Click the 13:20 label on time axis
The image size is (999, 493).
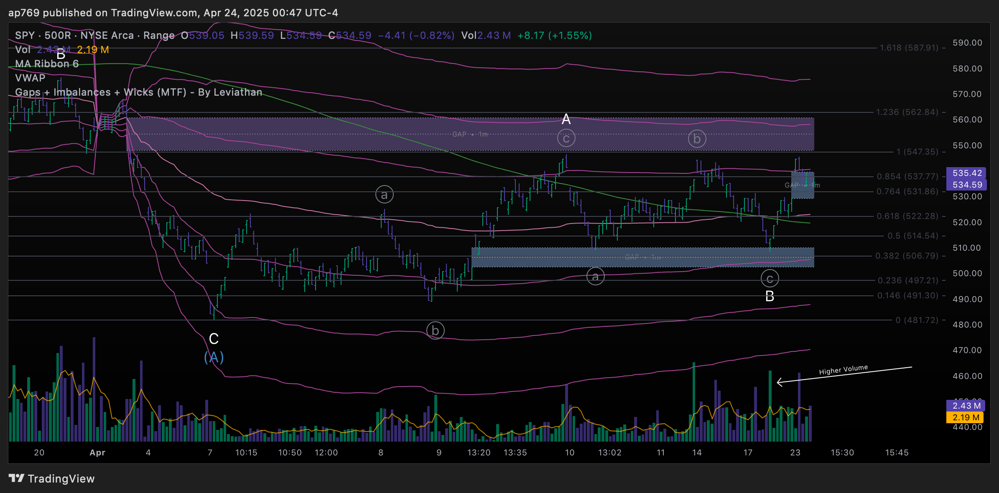coord(479,452)
